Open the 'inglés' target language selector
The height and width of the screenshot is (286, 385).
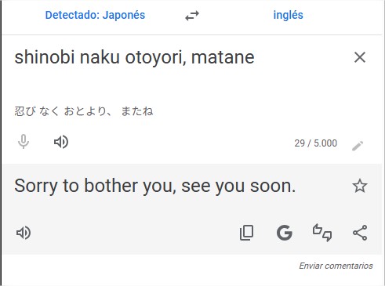point(288,15)
